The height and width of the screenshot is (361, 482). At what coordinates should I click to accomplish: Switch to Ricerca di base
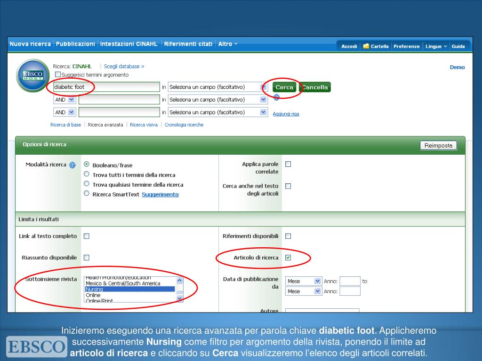[x=65, y=125]
